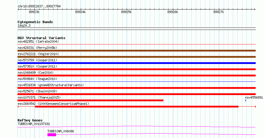Click the 16q24.3 band label
264x138 pixels.
coord(24,26)
